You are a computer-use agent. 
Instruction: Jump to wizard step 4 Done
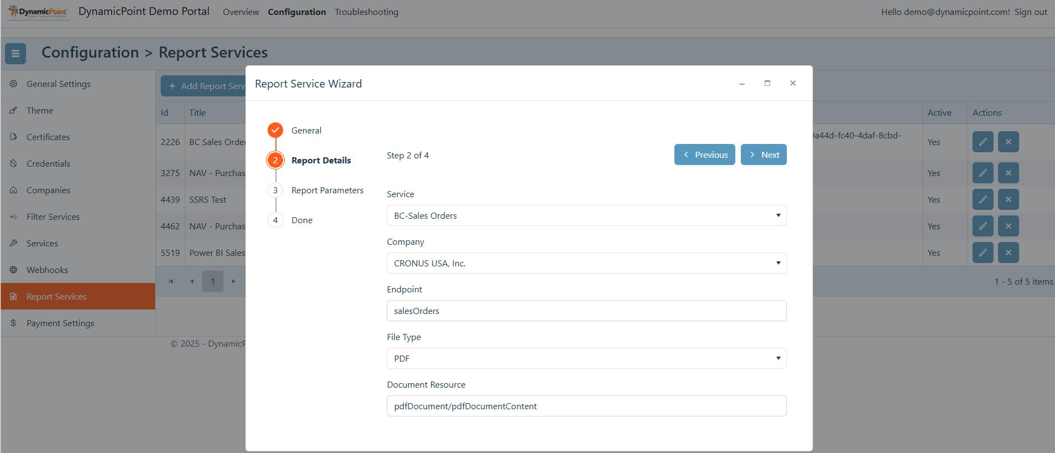tap(290, 220)
